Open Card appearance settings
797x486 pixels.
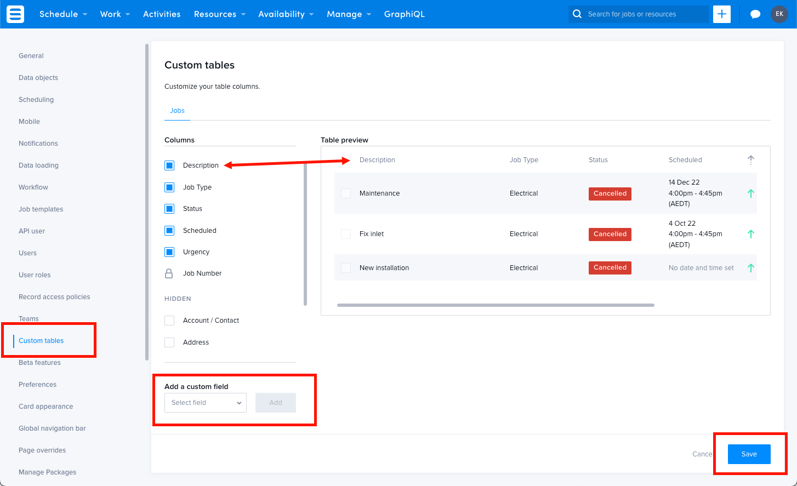pyautogui.click(x=45, y=406)
